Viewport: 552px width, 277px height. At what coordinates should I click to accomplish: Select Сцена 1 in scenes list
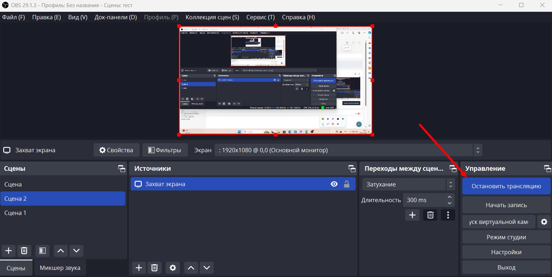(63, 213)
